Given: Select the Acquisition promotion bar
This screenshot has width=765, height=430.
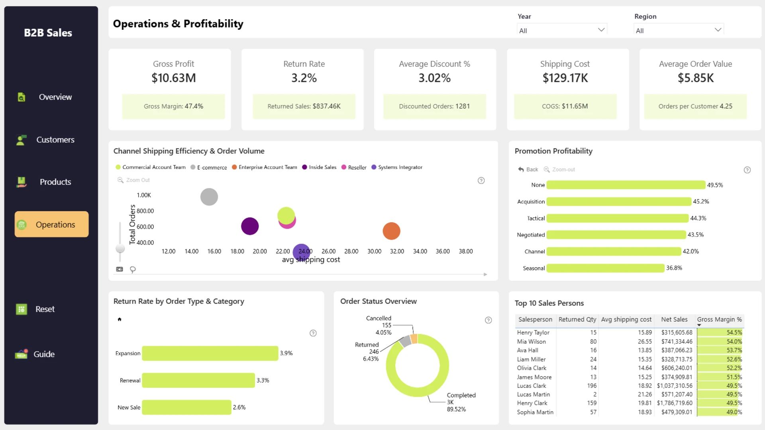Looking at the screenshot, I should 619,202.
